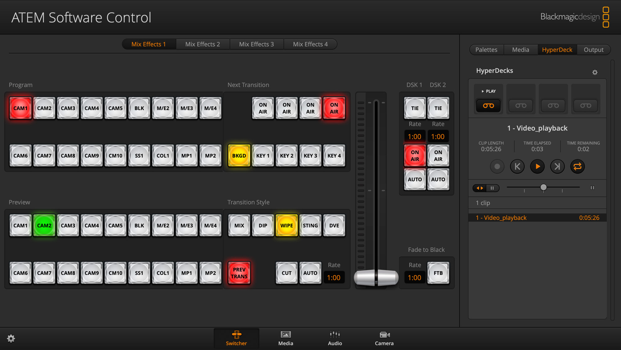Switch to the Audio page
Screen dimensions: 621x350
click(334, 338)
